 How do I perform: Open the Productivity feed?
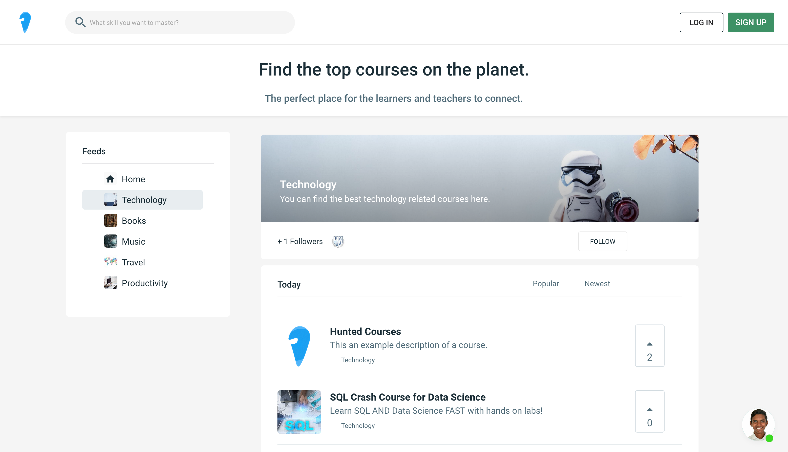click(145, 283)
